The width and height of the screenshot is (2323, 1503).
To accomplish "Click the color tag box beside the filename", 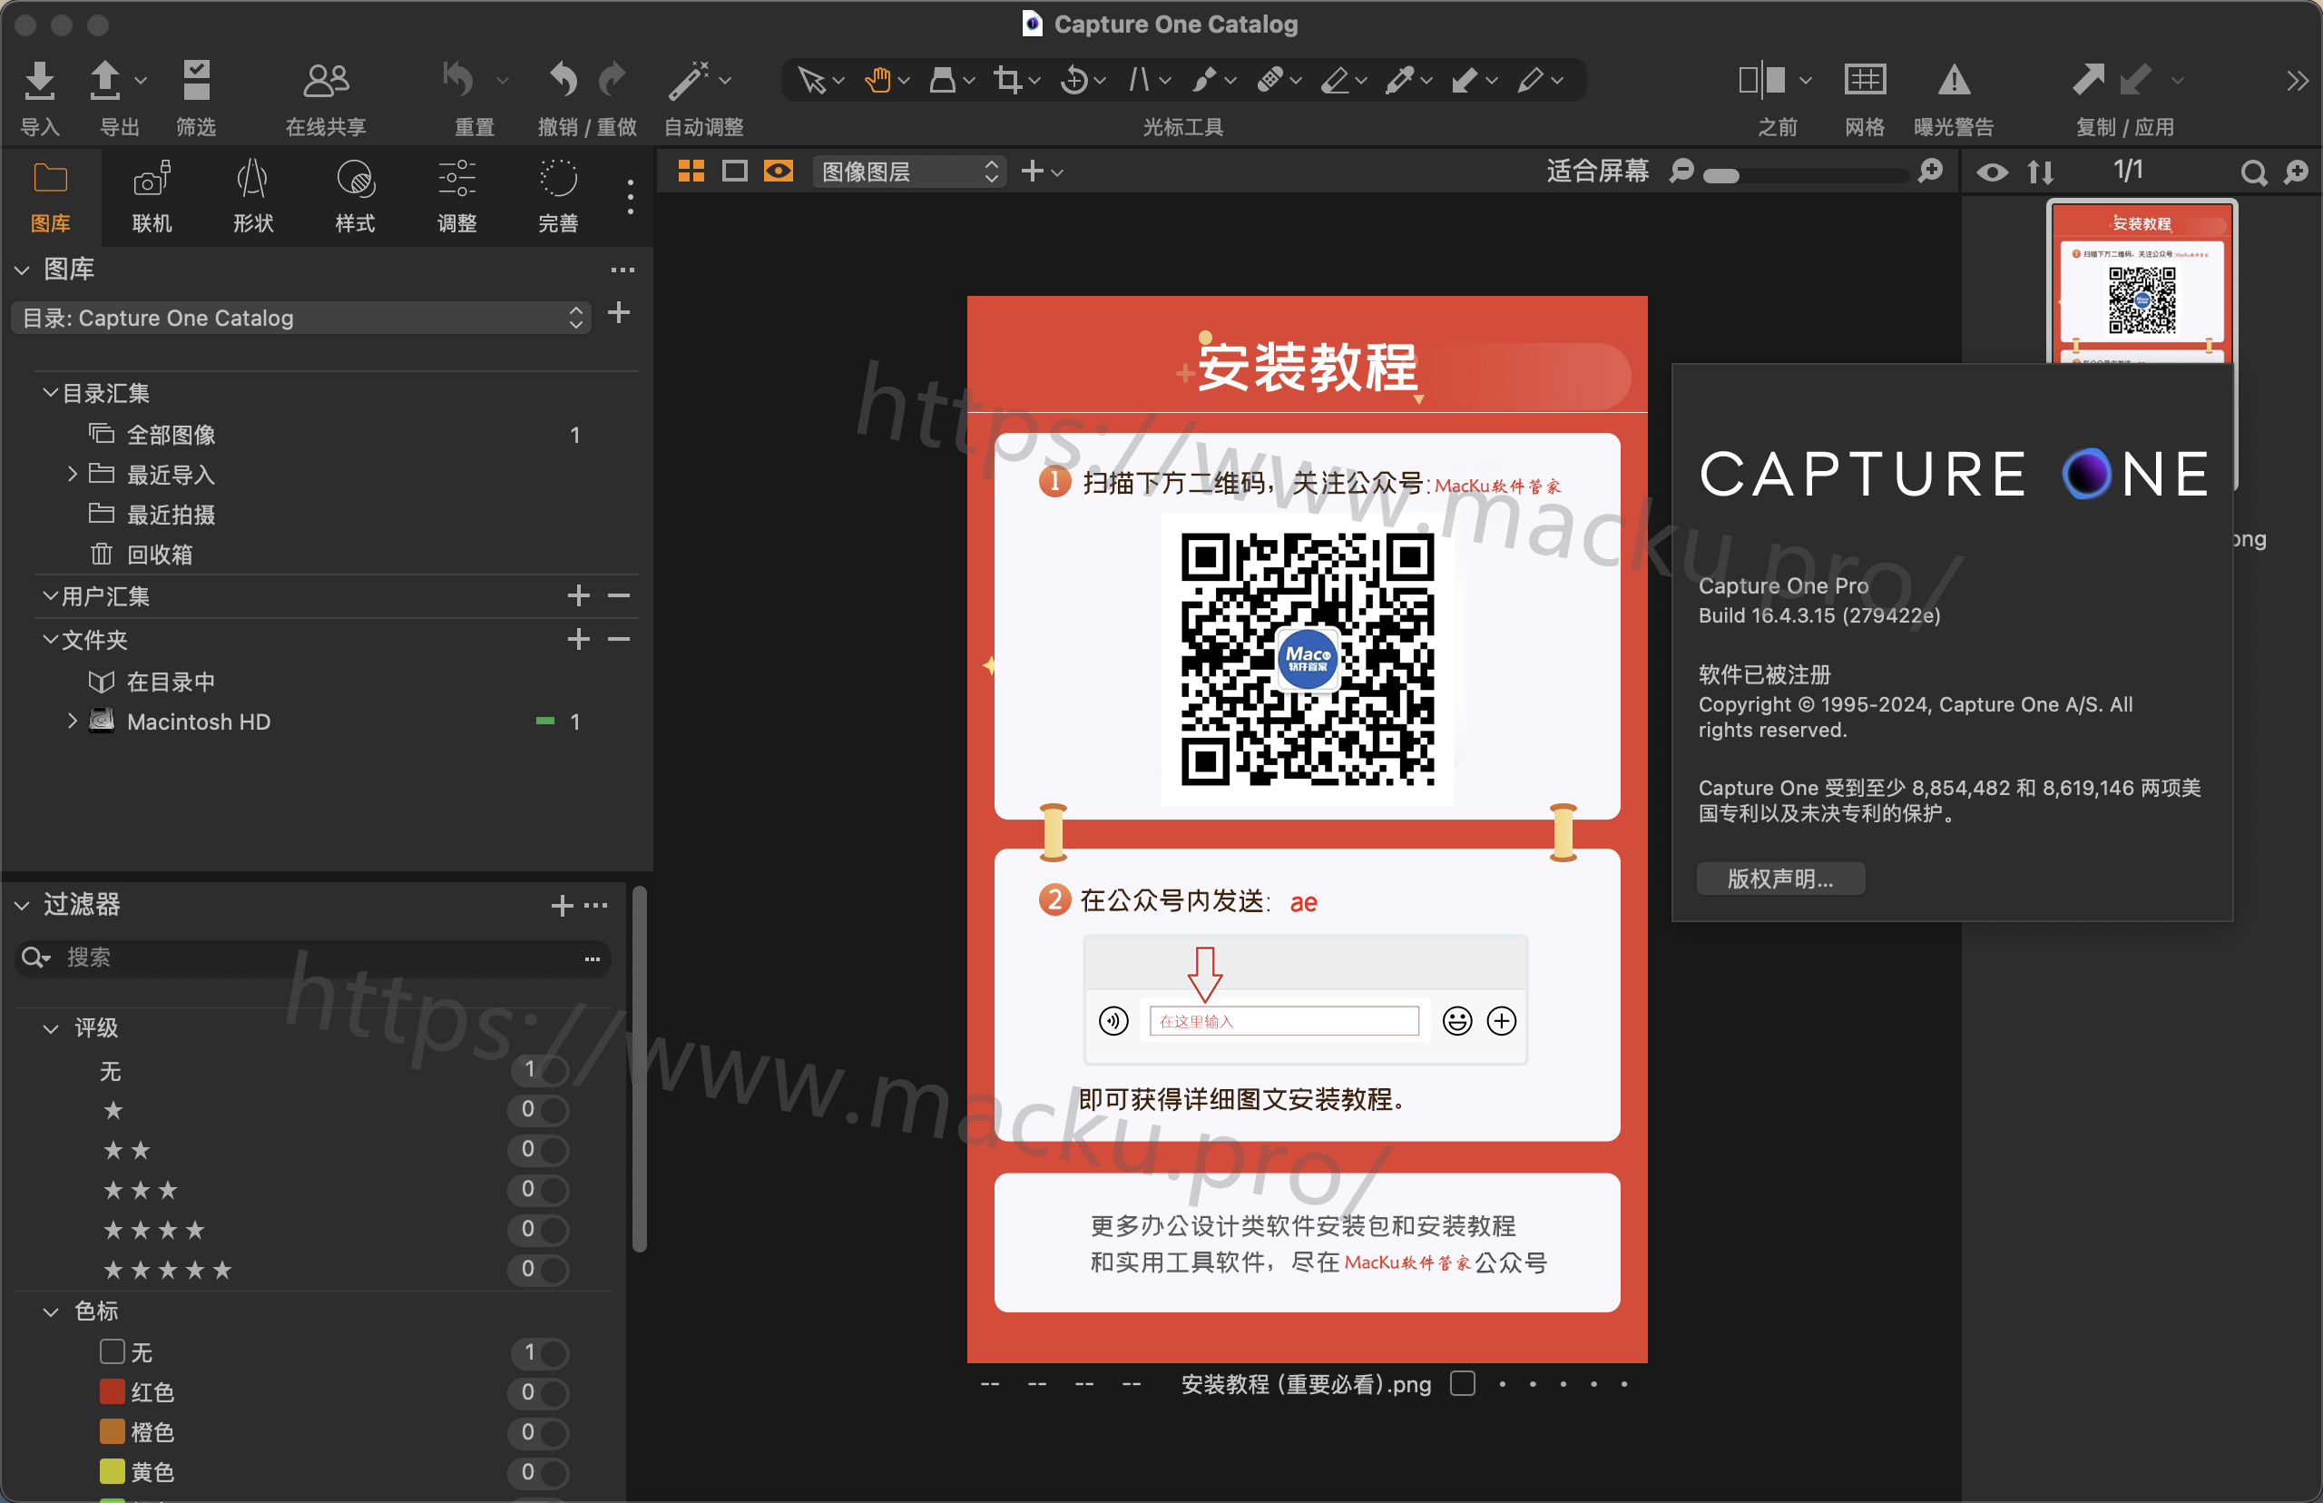I will pyautogui.click(x=1463, y=1384).
